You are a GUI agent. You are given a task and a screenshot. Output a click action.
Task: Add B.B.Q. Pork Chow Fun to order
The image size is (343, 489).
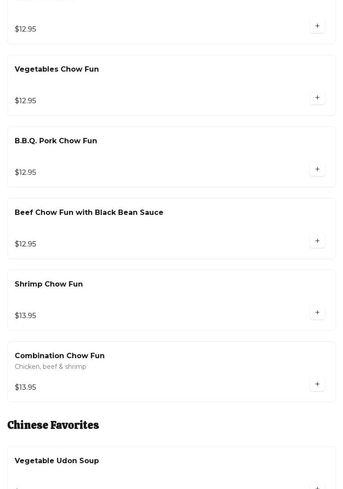[x=317, y=170]
